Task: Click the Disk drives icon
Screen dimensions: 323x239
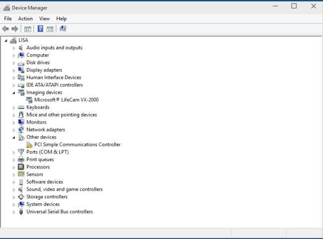Action: [21, 63]
